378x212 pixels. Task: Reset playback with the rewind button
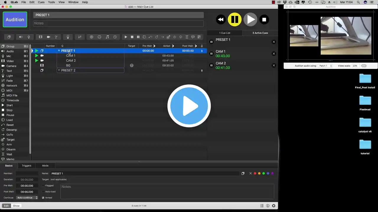[x=221, y=19]
